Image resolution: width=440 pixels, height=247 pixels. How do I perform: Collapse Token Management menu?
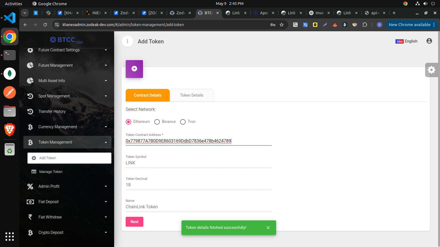coord(106,142)
